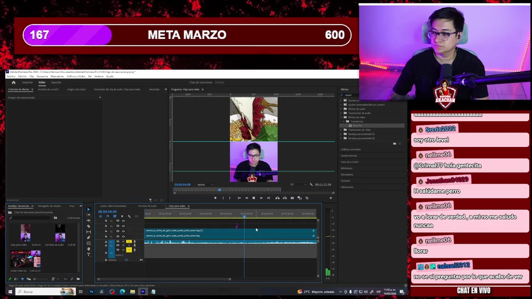
Task: Open the Ventana menu
Action: point(99,76)
